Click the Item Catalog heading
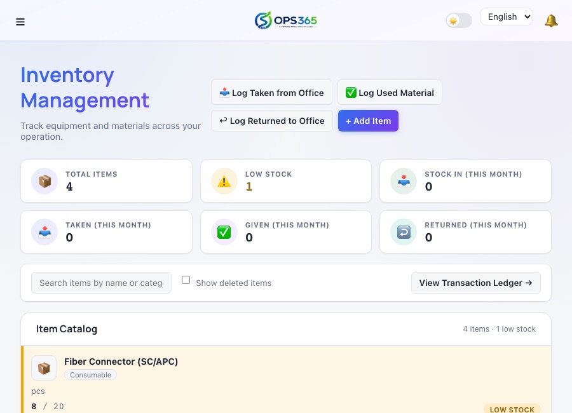Viewport: 572px width, 413px height. click(x=67, y=329)
